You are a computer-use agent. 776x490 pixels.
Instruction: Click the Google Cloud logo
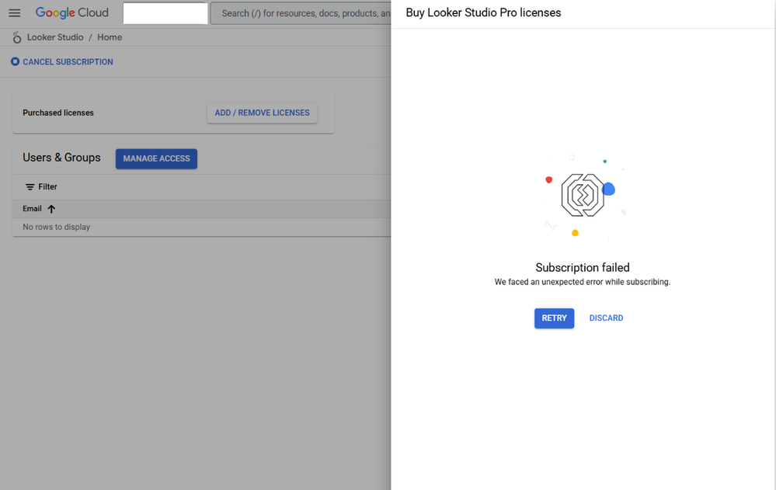click(71, 13)
